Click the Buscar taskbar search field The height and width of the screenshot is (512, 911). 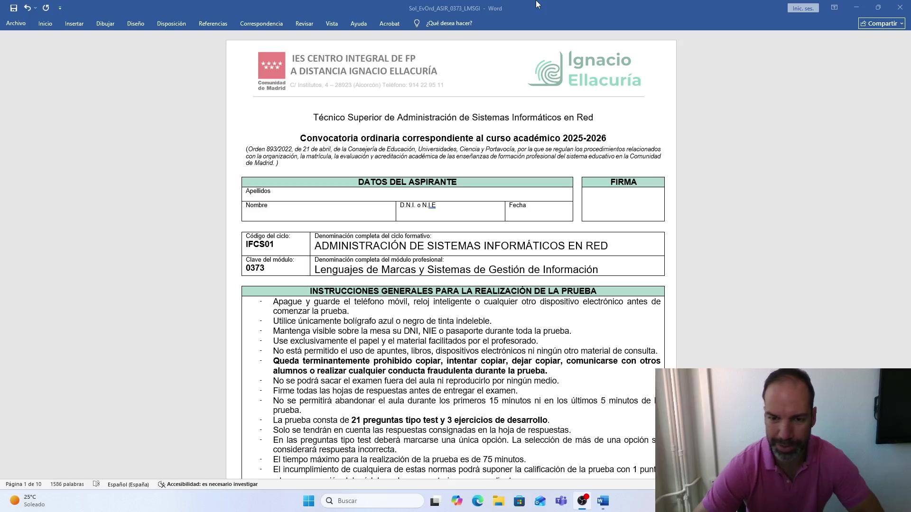pos(372,501)
